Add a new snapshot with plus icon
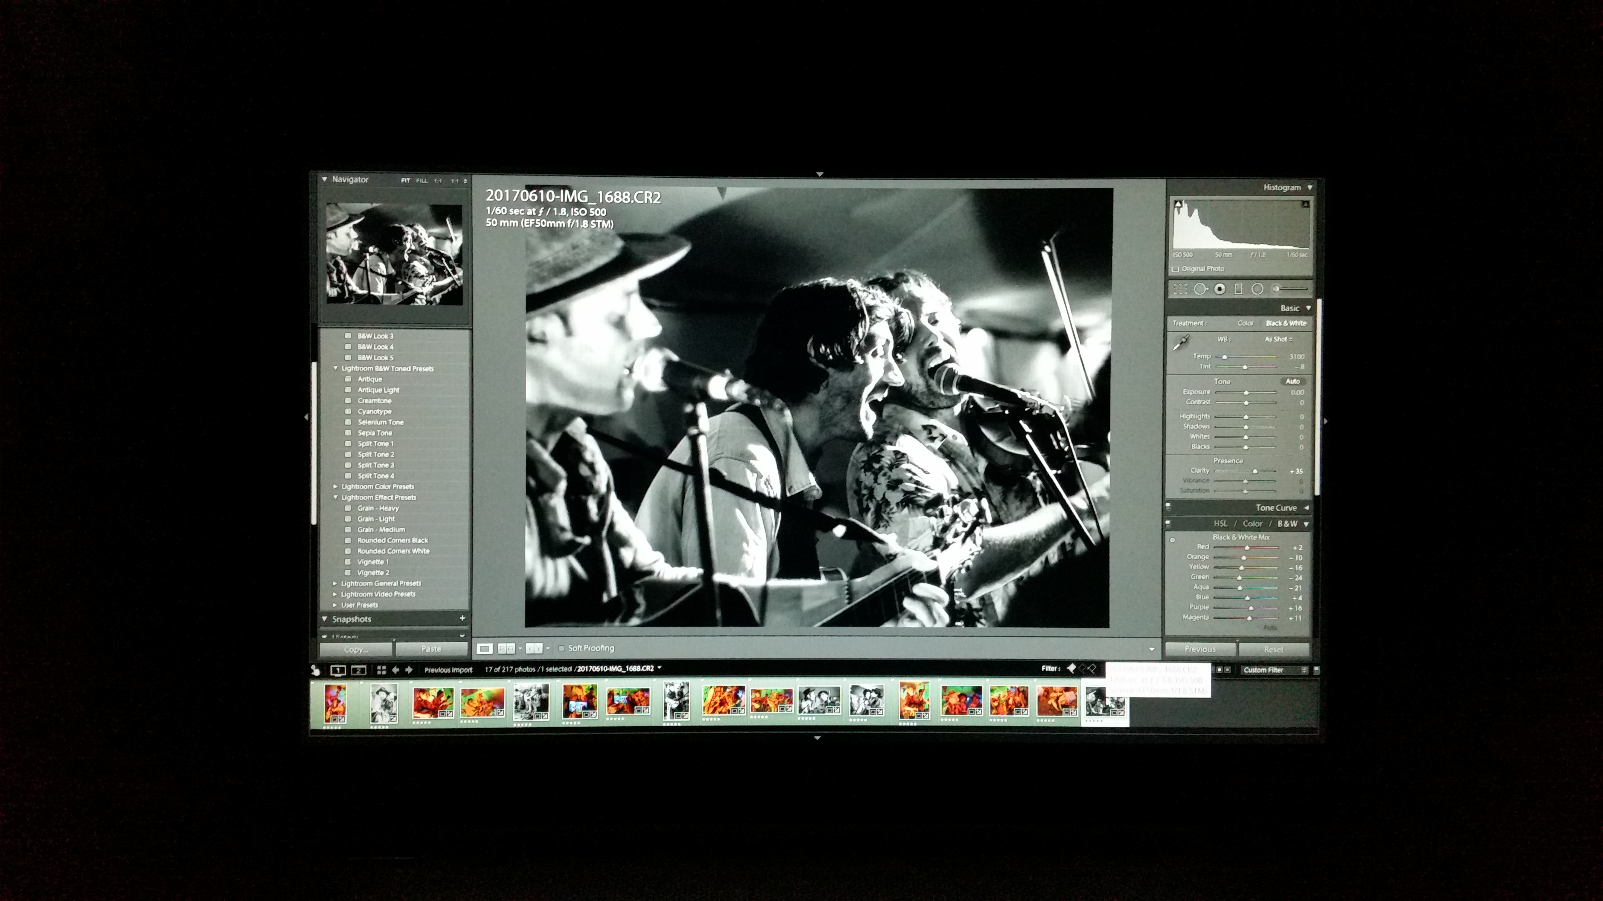 tap(462, 618)
